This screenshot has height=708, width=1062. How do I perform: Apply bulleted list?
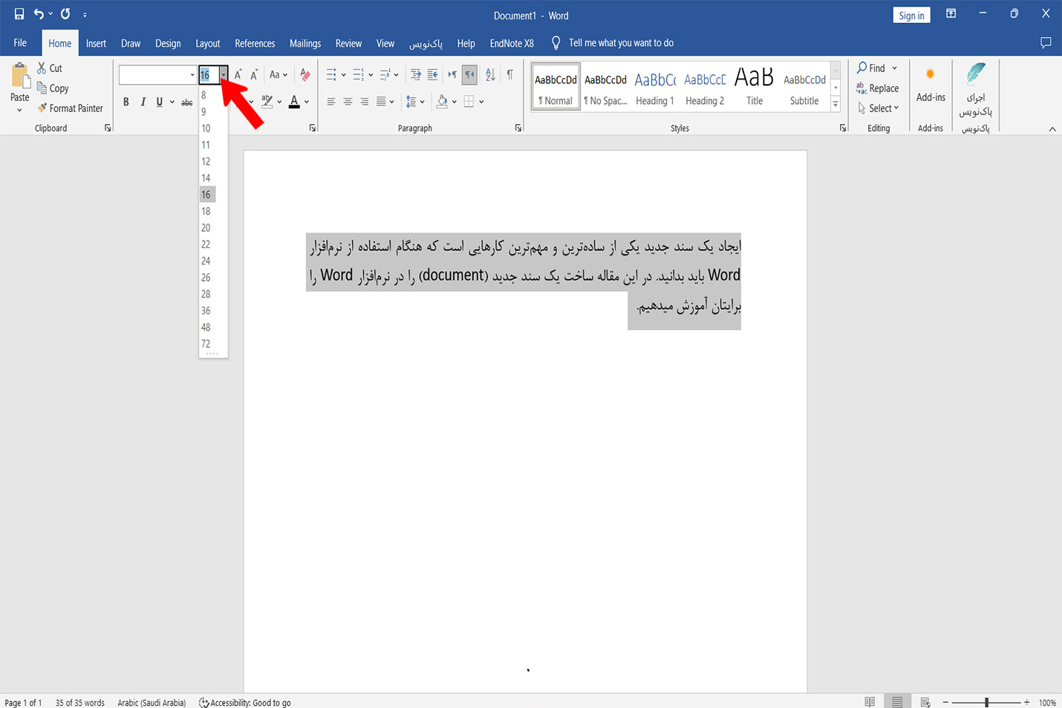[331, 74]
